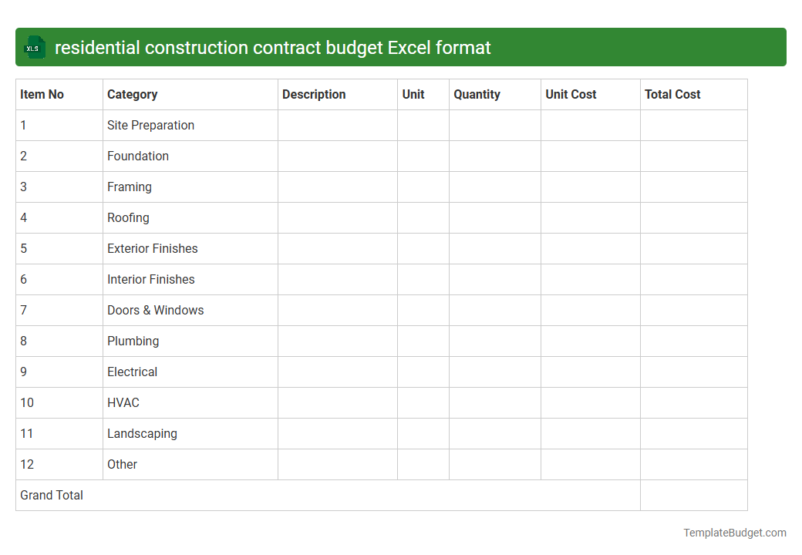Click the Category column header

pyautogui.click(x=133, y=94)
